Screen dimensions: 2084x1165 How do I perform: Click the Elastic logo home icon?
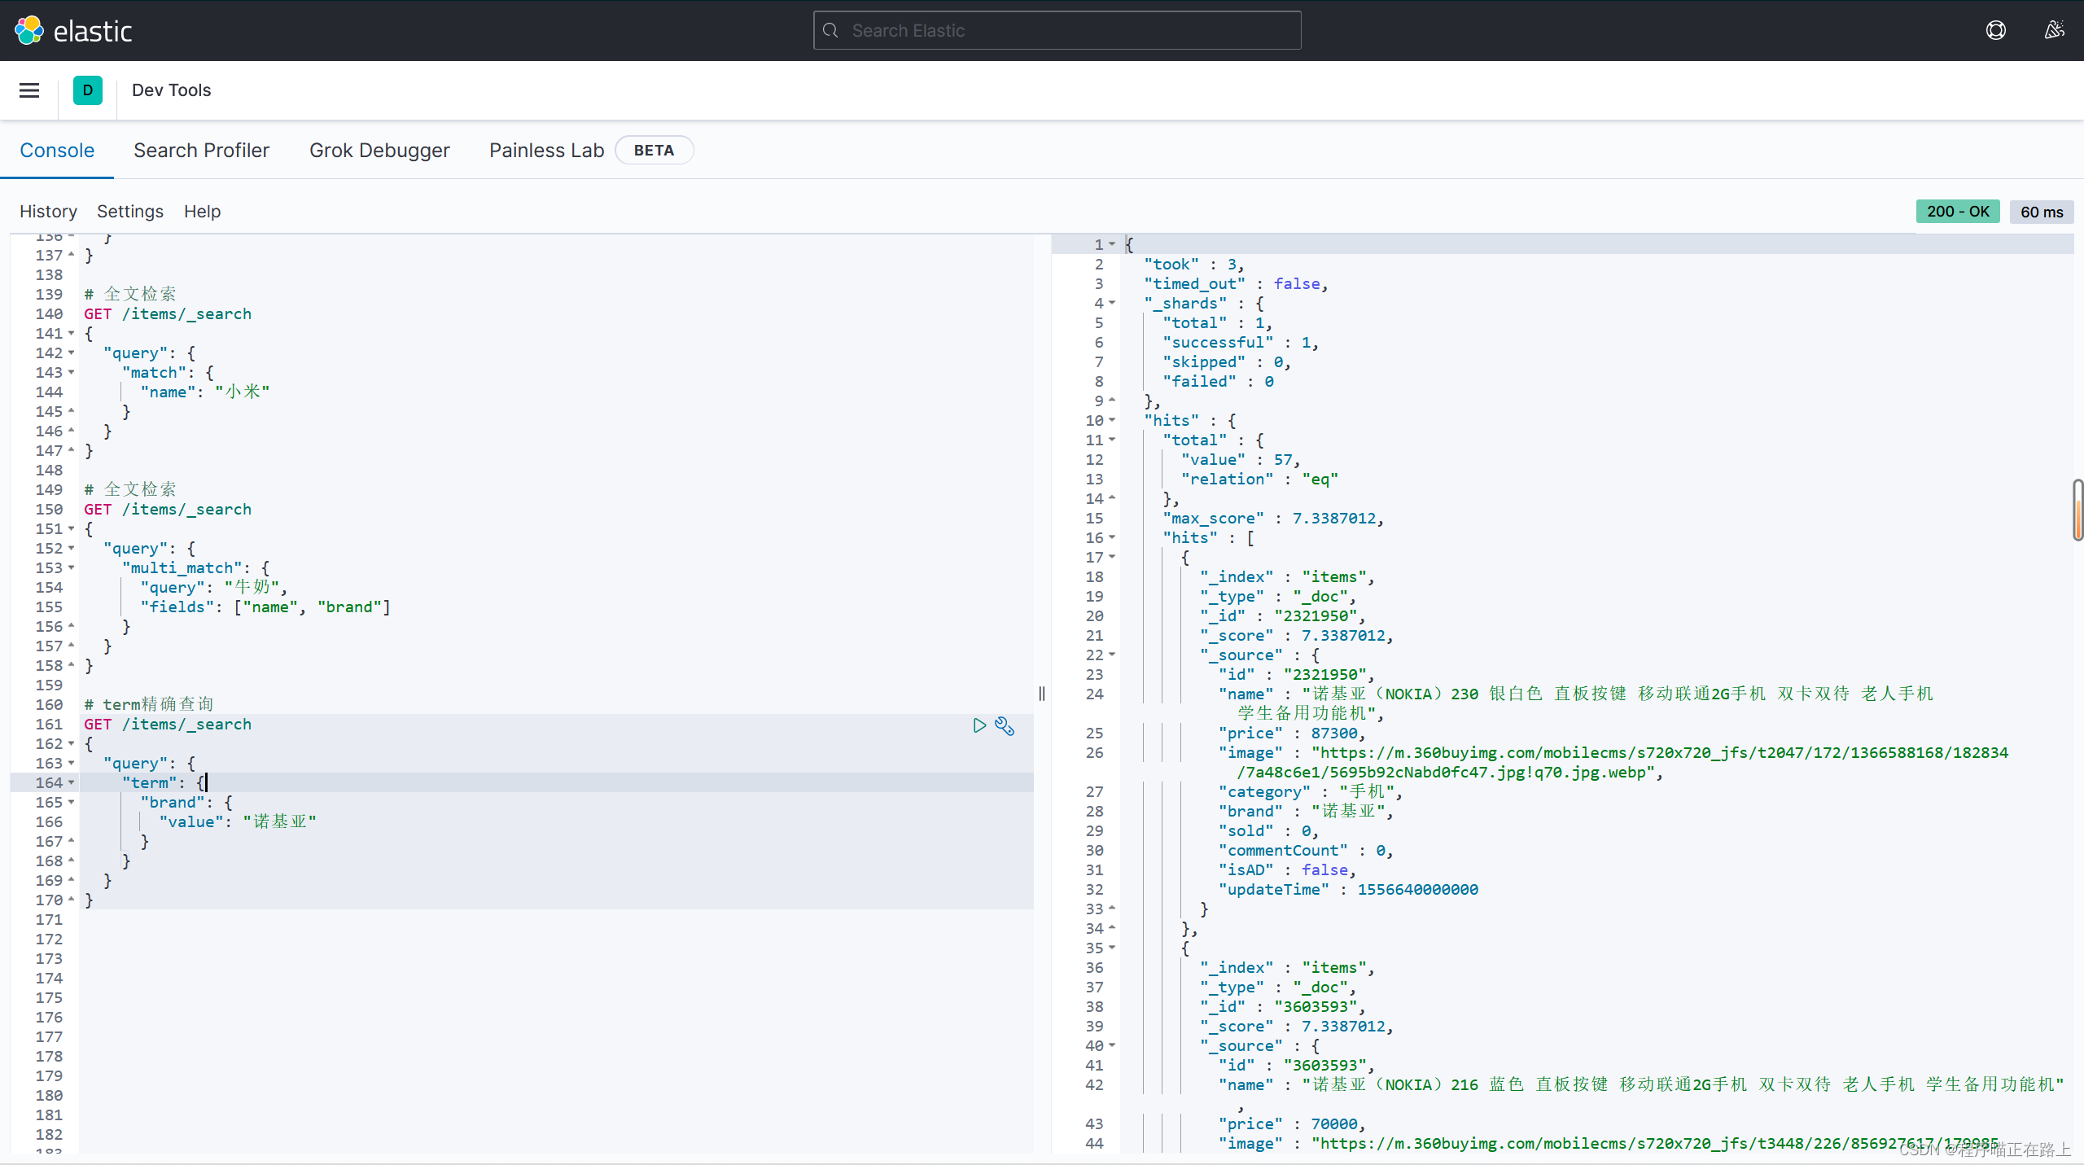[x=29, y=30]
